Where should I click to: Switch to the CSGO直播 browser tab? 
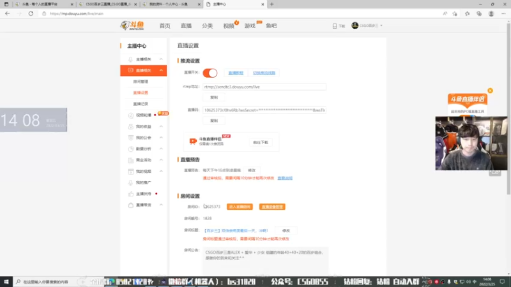click(107, 4)
